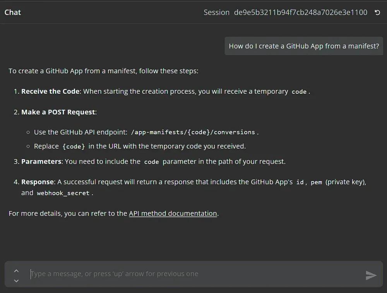Viewport: 387px width, 293px height.
Task: Click the 'Receive the Code' step heading
Action: click(x=50, y=91)
